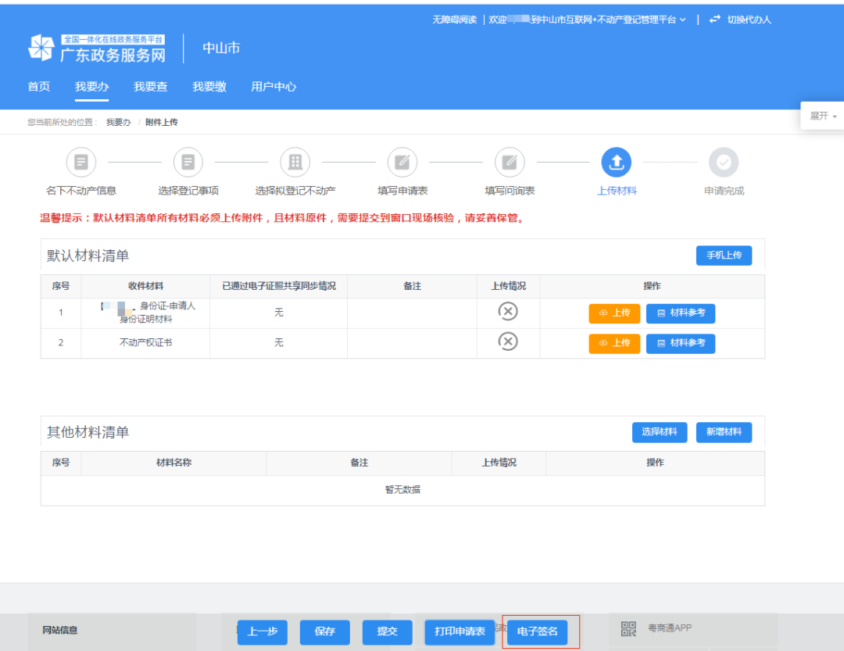Viewport: 844px width, 651px height.
Task: Click the swap arrows icon beside 切换代办人
Action: click(714, 19)
